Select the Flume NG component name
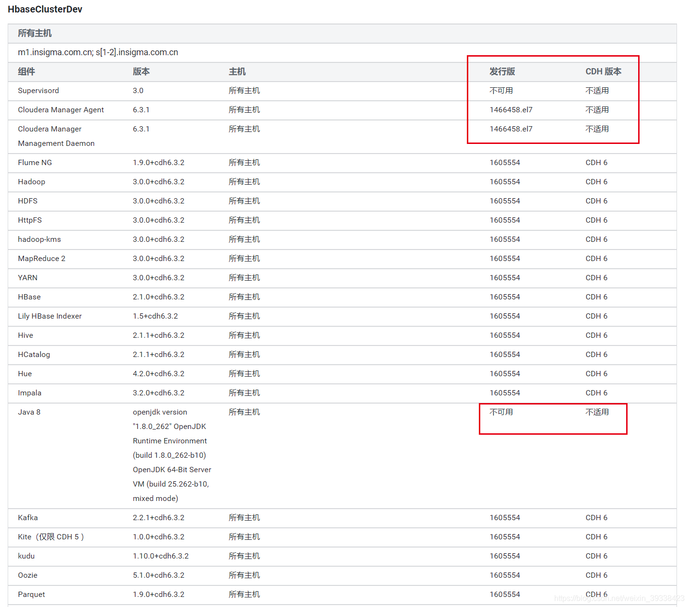This screenshot has width=689, height=607. pyautogui.click(x=35, y=163)
